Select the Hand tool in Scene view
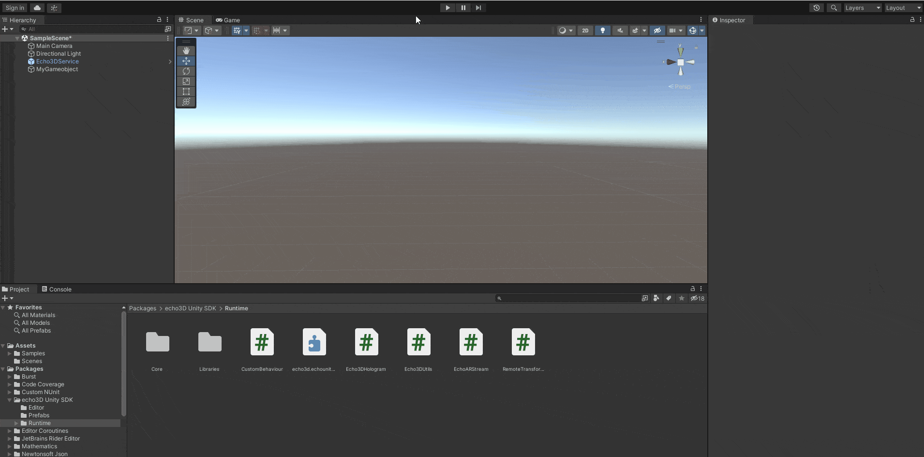This screenshot has width=924, height=457. pos(186,51)
